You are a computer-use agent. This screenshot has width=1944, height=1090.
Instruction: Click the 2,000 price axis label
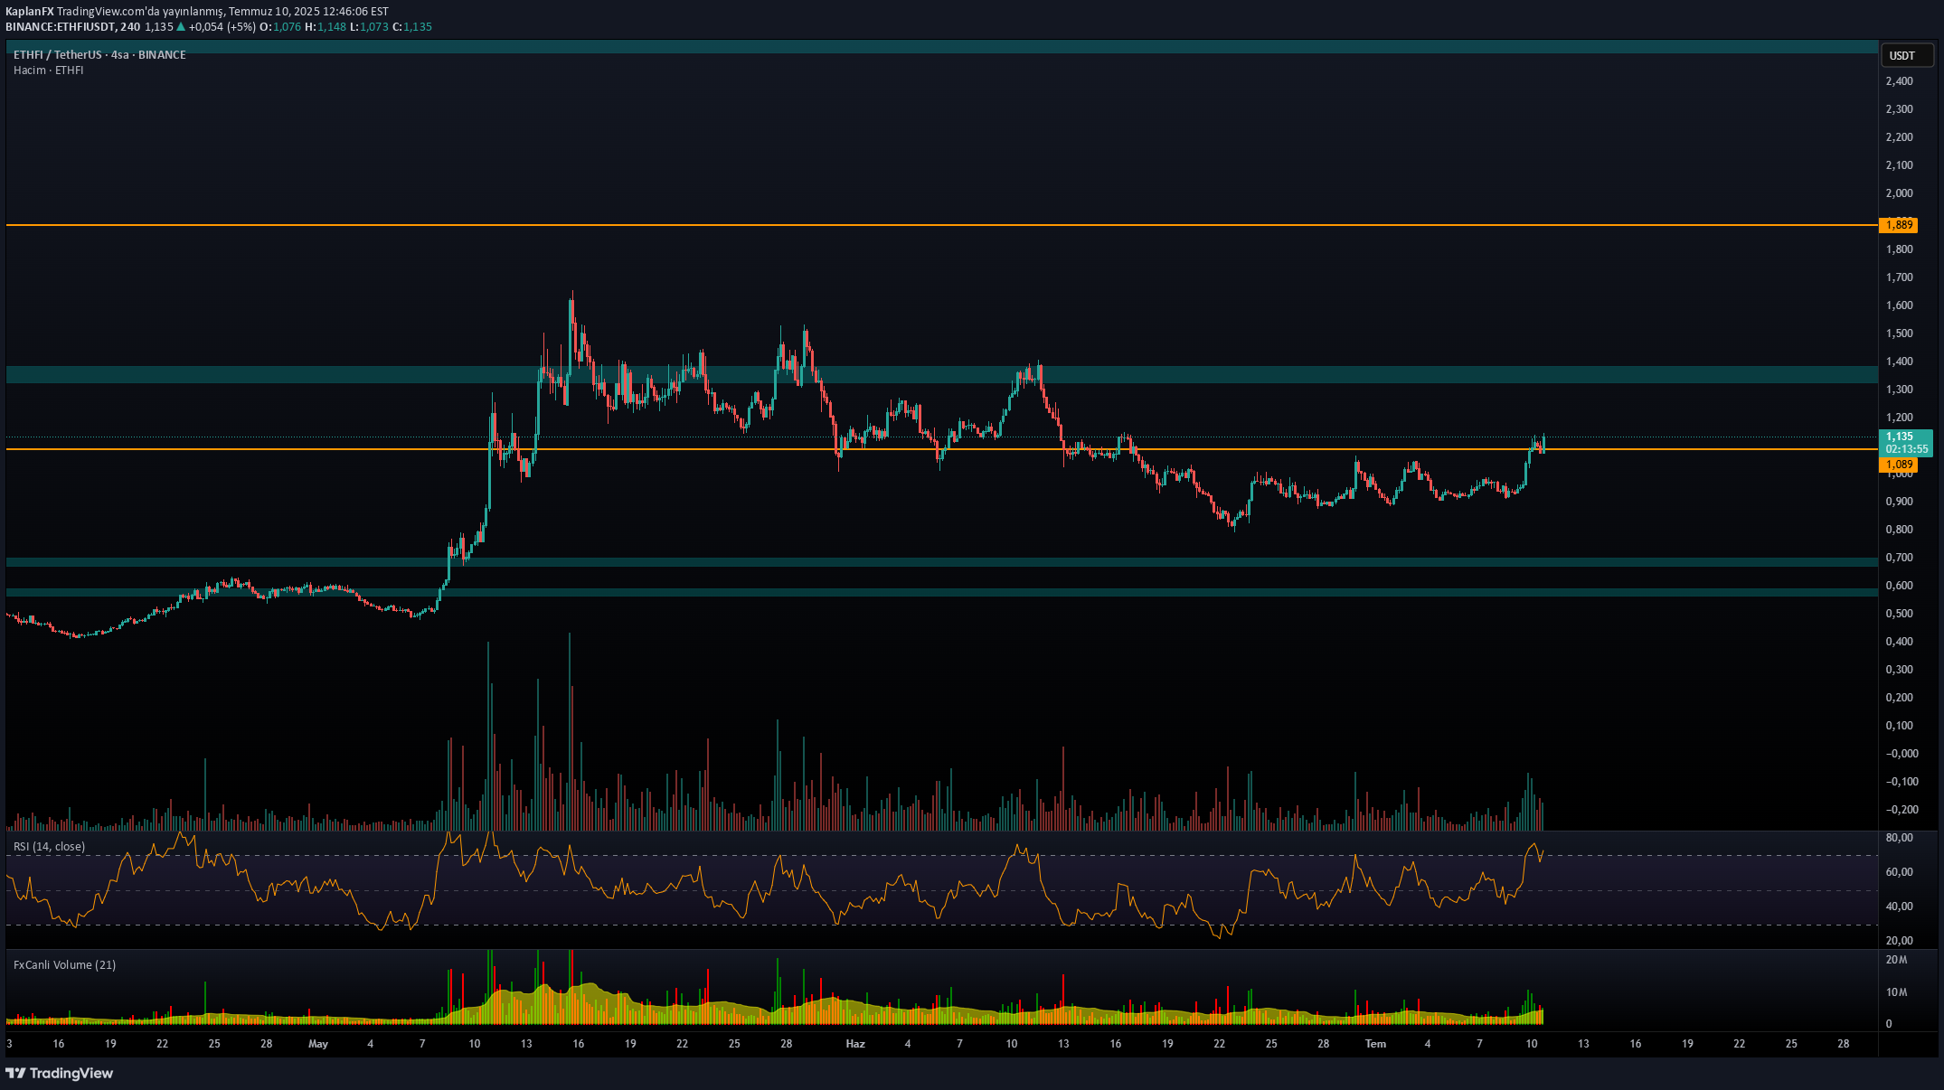[x=1899, y=193]
